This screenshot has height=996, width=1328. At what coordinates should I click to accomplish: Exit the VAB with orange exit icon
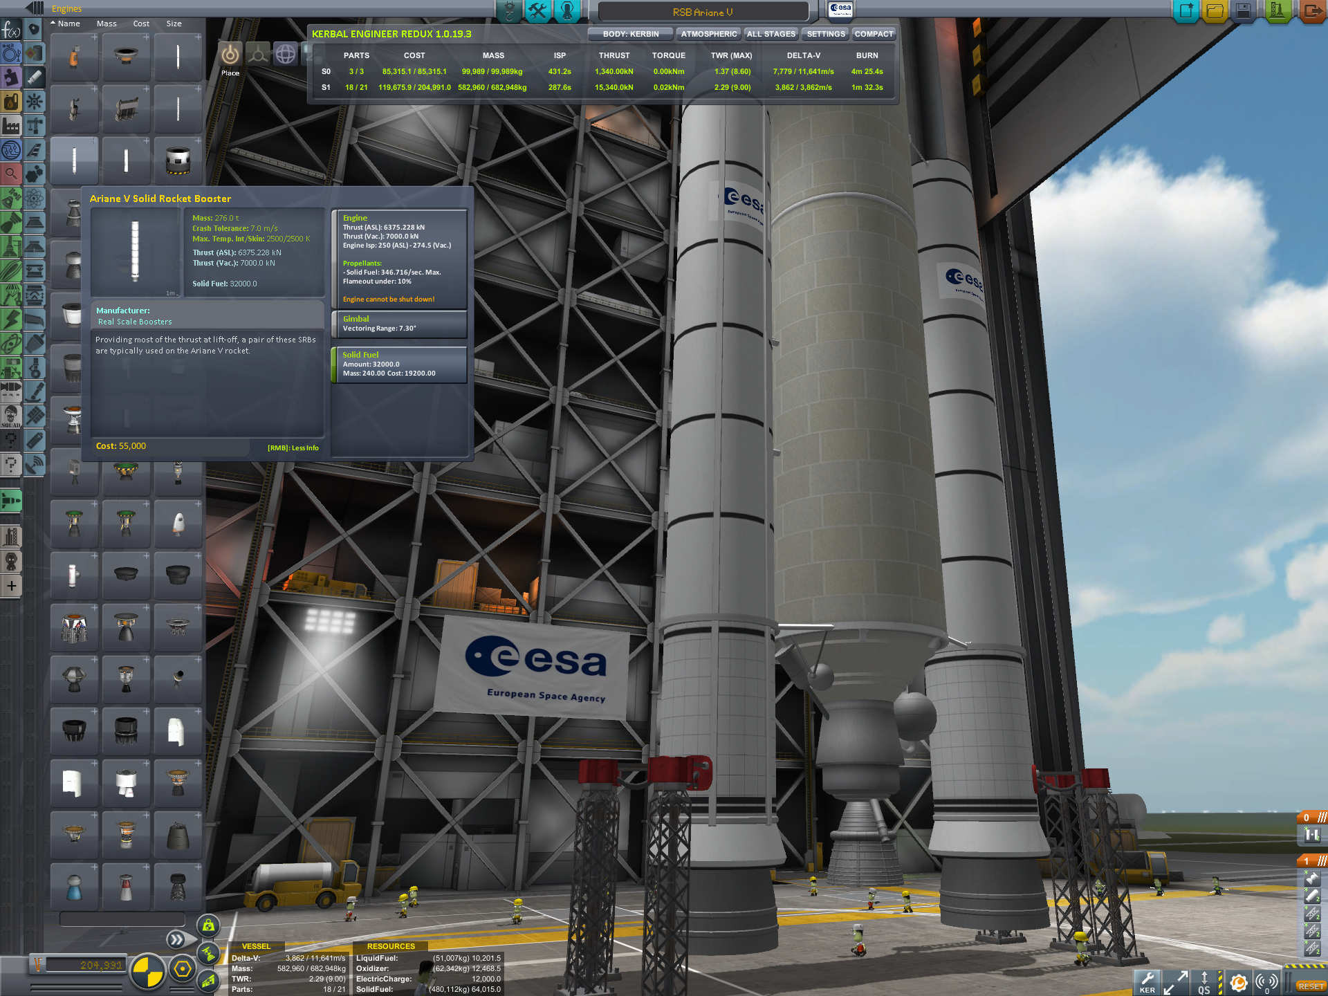pyautogui.click(x=1311, y=10)
